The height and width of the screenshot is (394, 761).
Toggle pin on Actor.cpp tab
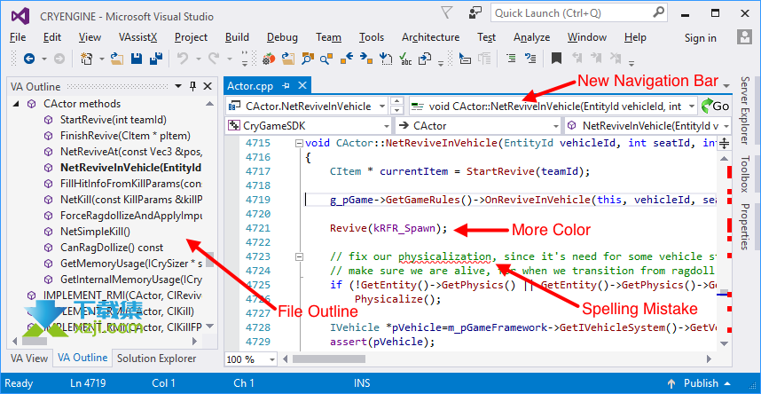pyautogui.click(x=286, y=86)
